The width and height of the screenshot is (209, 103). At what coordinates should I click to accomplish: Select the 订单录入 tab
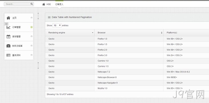click(x=59, y=4)
